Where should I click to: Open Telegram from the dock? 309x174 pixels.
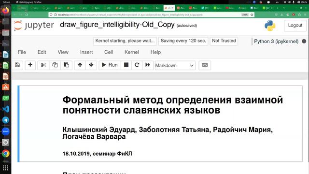coord(5,120)
